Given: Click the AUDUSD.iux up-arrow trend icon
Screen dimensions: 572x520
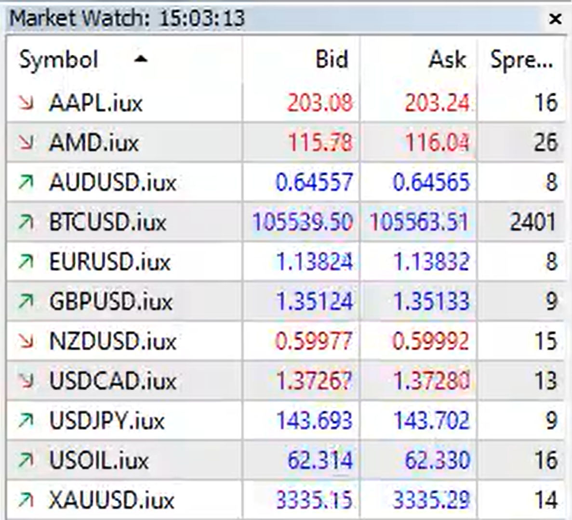Looking at the screenshot, I should point(26,182).
